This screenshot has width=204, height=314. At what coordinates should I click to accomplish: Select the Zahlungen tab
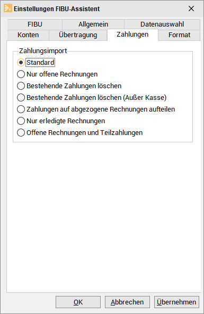132,35
